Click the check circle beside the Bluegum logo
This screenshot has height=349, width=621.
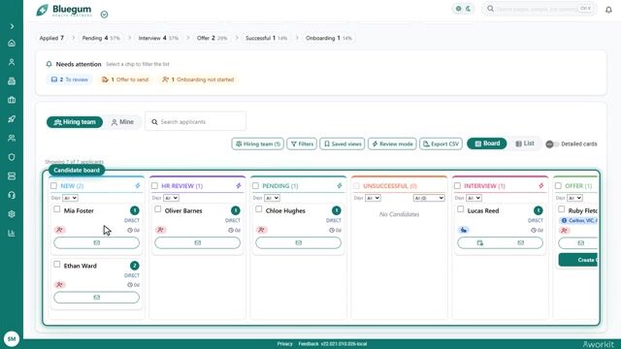[104, 15]
